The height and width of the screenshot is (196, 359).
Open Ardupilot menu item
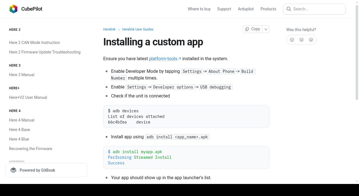click(246, 9)
